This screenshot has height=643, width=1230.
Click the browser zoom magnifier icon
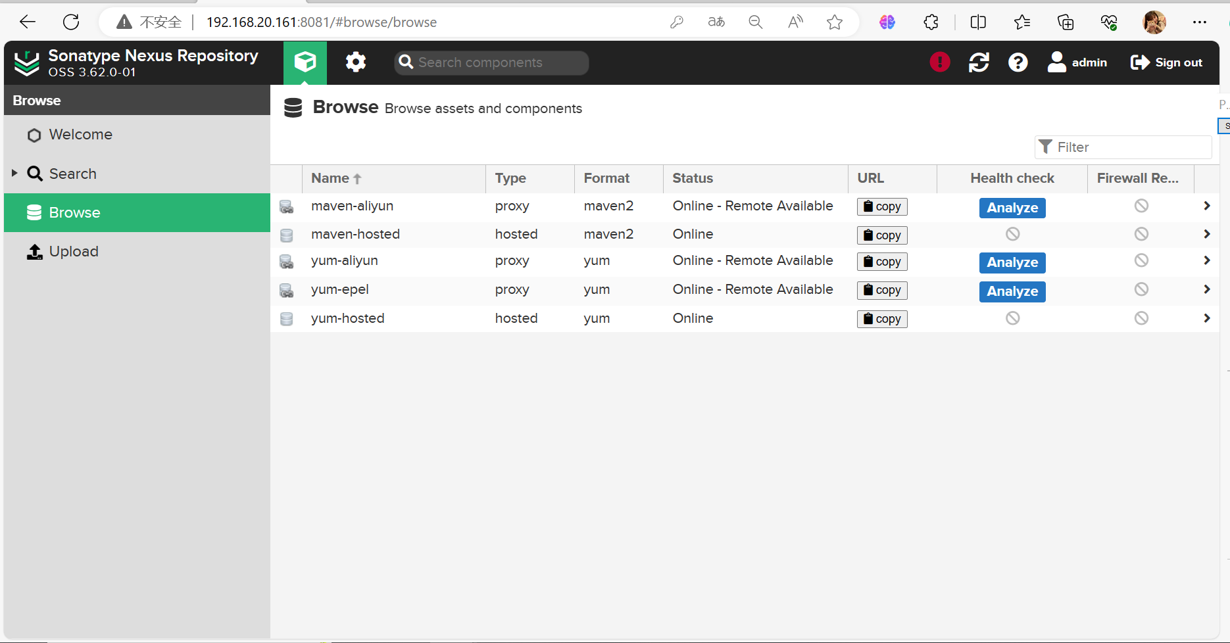click(756, 22)
